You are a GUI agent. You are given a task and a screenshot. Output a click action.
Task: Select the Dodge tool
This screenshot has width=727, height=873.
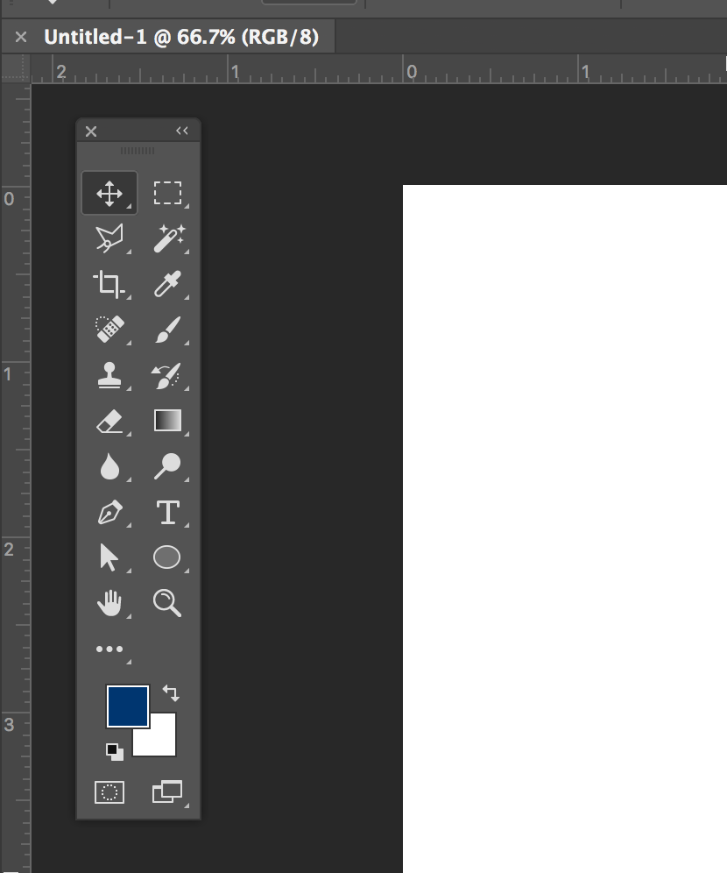coord(167,466)
